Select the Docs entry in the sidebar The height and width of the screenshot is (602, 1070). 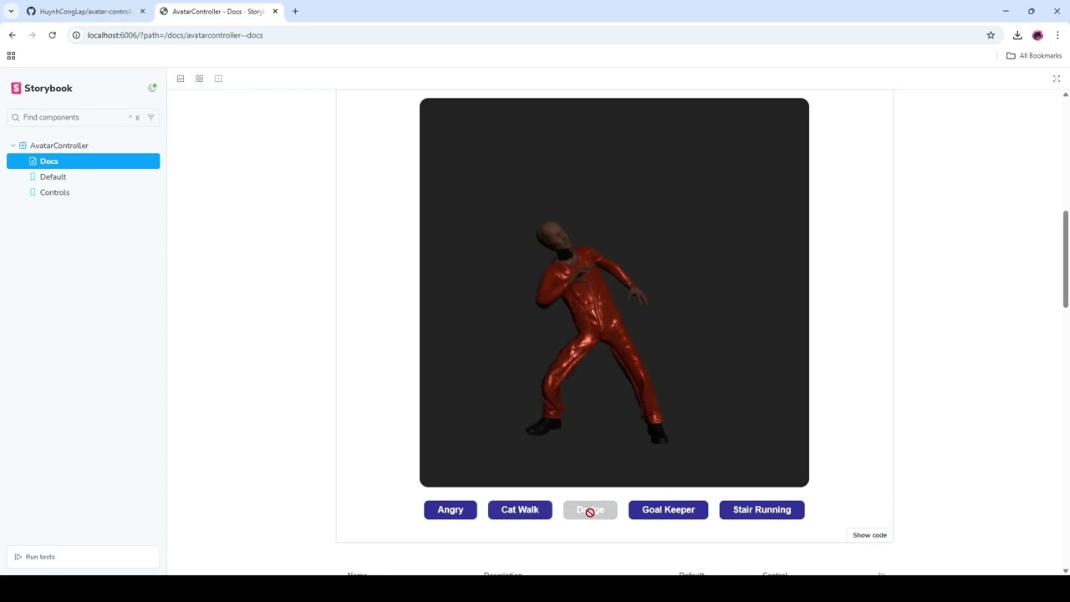pos(84,161)
